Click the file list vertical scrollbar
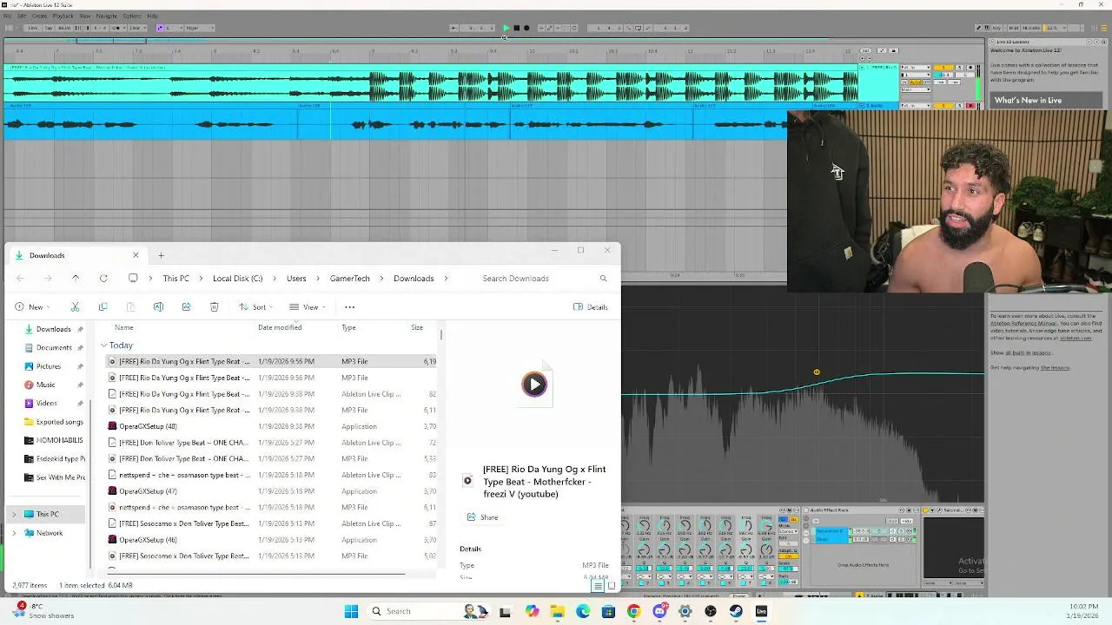 441,334
